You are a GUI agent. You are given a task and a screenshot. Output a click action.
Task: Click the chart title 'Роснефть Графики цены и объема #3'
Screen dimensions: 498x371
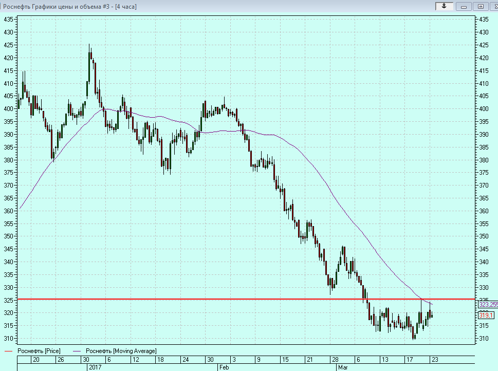[x=56, y=6]
